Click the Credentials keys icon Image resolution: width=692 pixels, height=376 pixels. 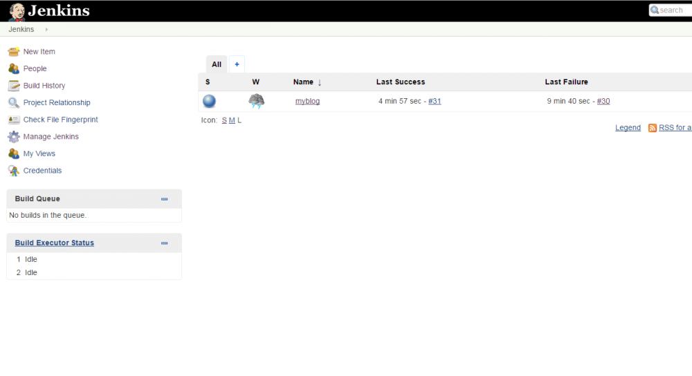tap(14, 171)
